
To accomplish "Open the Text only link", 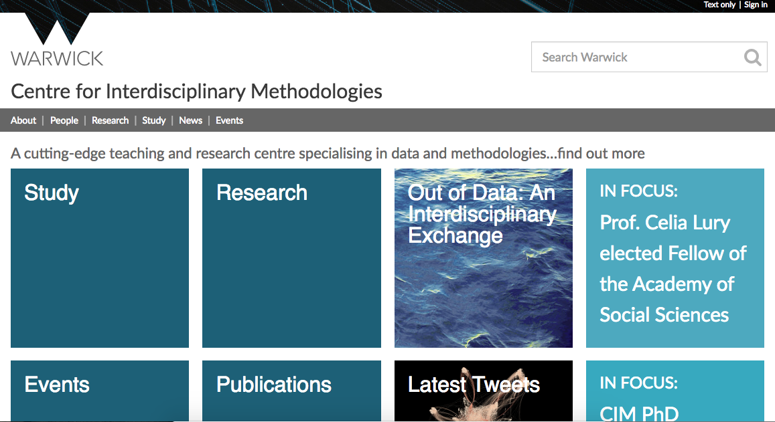I will (x=719, y=5).
